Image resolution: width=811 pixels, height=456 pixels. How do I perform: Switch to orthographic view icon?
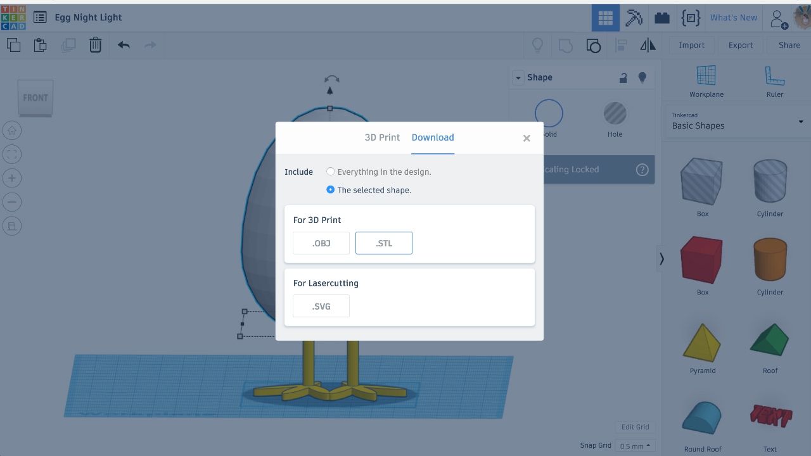tap(11, 226)
